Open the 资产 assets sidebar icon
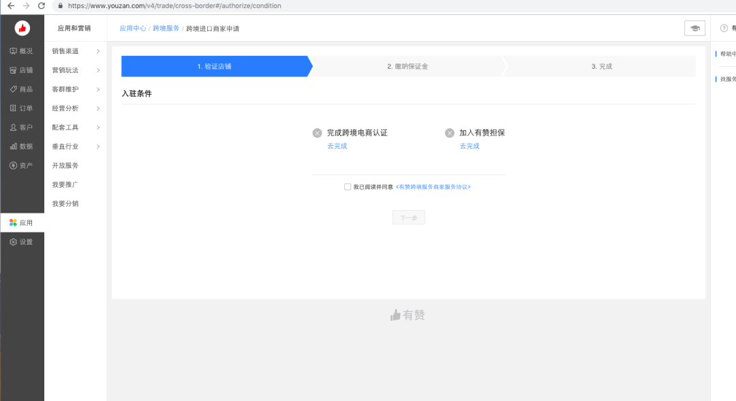Viewport: 736px width, 401px height. coord(14,166)
